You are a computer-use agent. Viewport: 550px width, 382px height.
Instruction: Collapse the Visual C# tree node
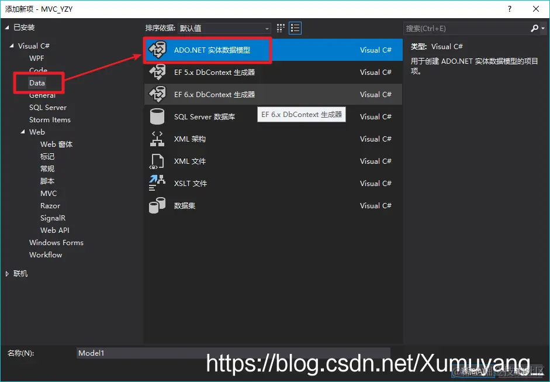pyautogui.click(x=12, y=46)
